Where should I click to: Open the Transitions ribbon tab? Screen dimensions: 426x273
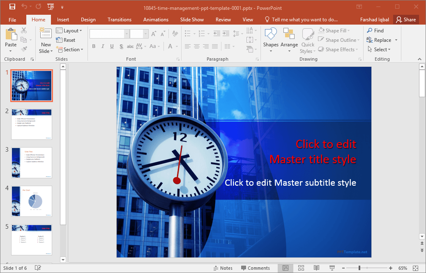120,20
